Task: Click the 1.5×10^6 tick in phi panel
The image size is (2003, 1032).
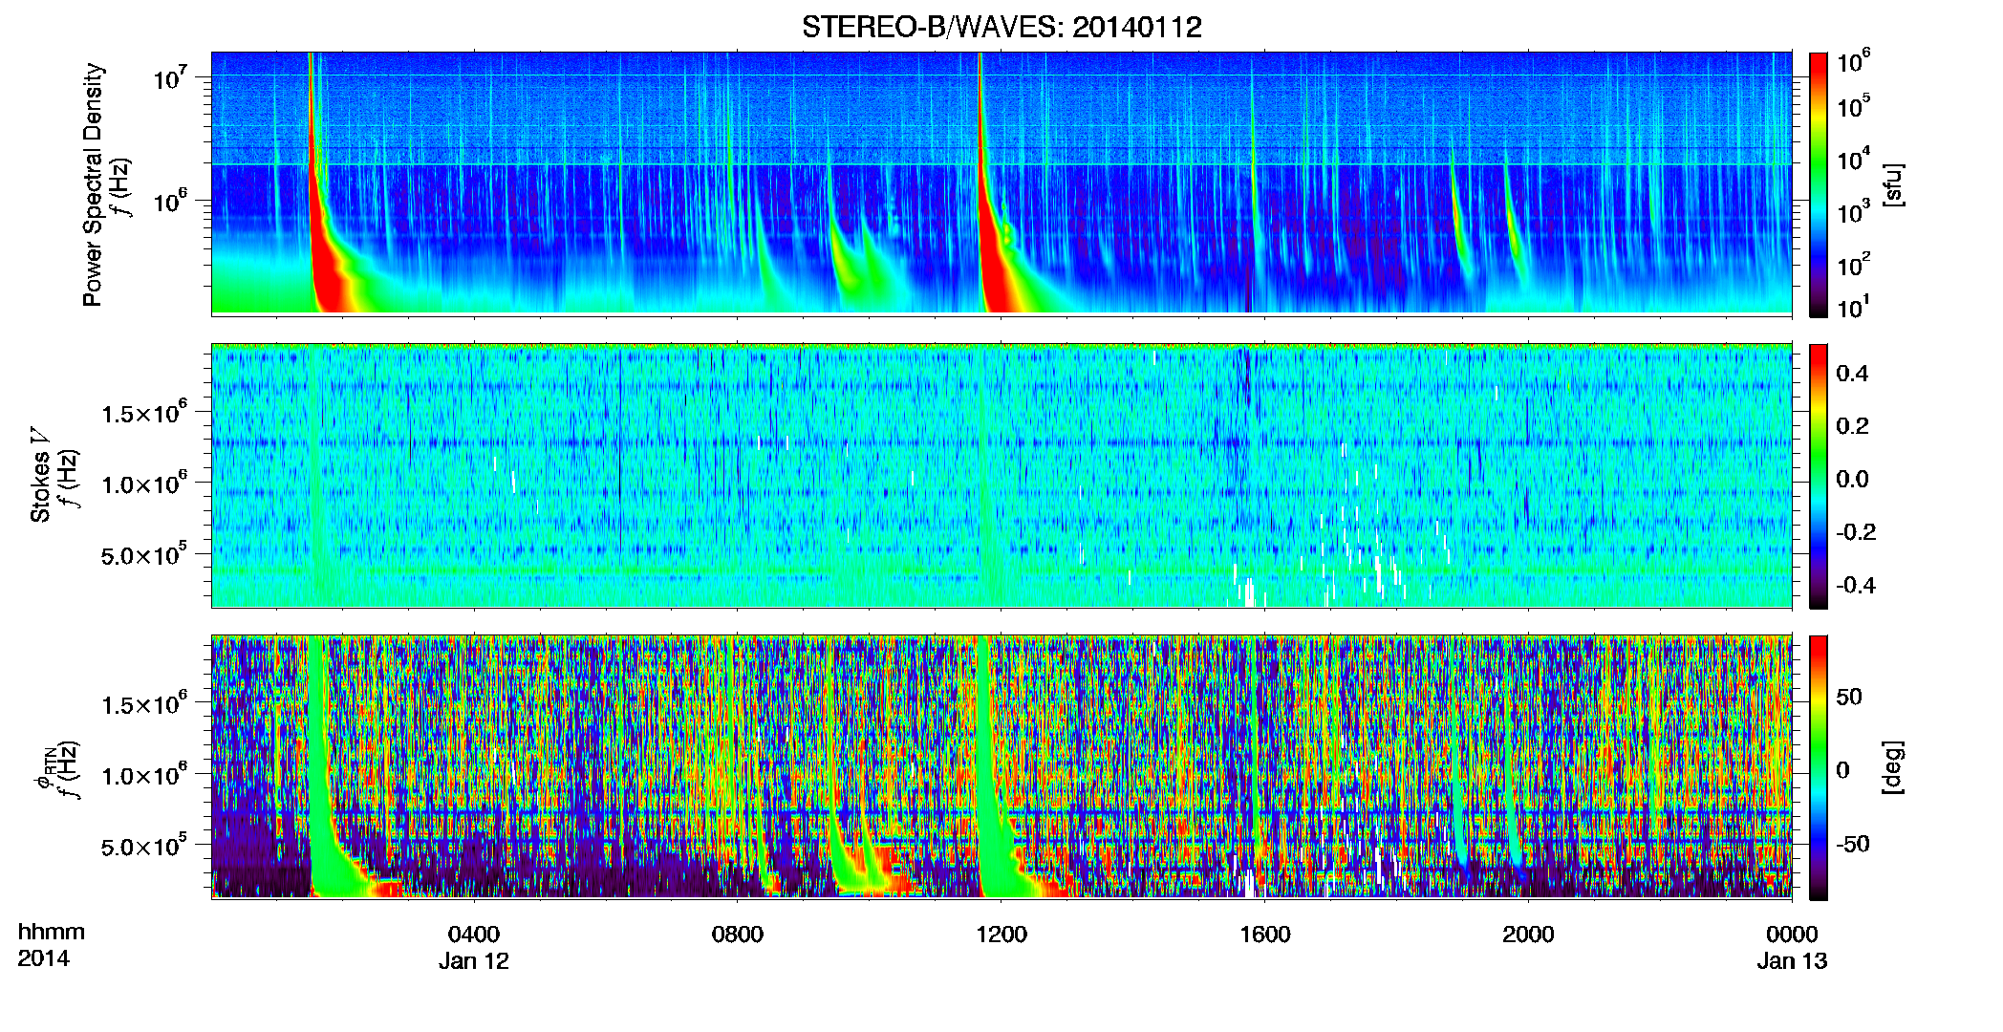Action: tap(144, 703)
